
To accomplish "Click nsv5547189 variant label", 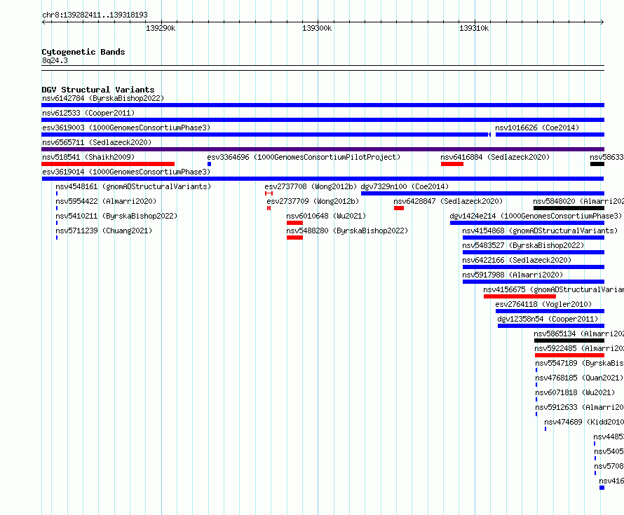I will pyautogui.click(x=579, y=363).
